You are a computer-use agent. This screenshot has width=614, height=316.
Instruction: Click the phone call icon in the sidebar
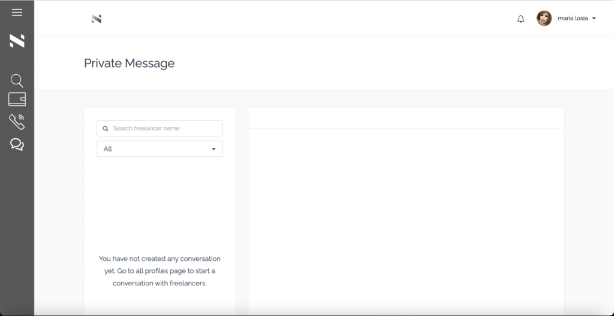tap(17, 121)
